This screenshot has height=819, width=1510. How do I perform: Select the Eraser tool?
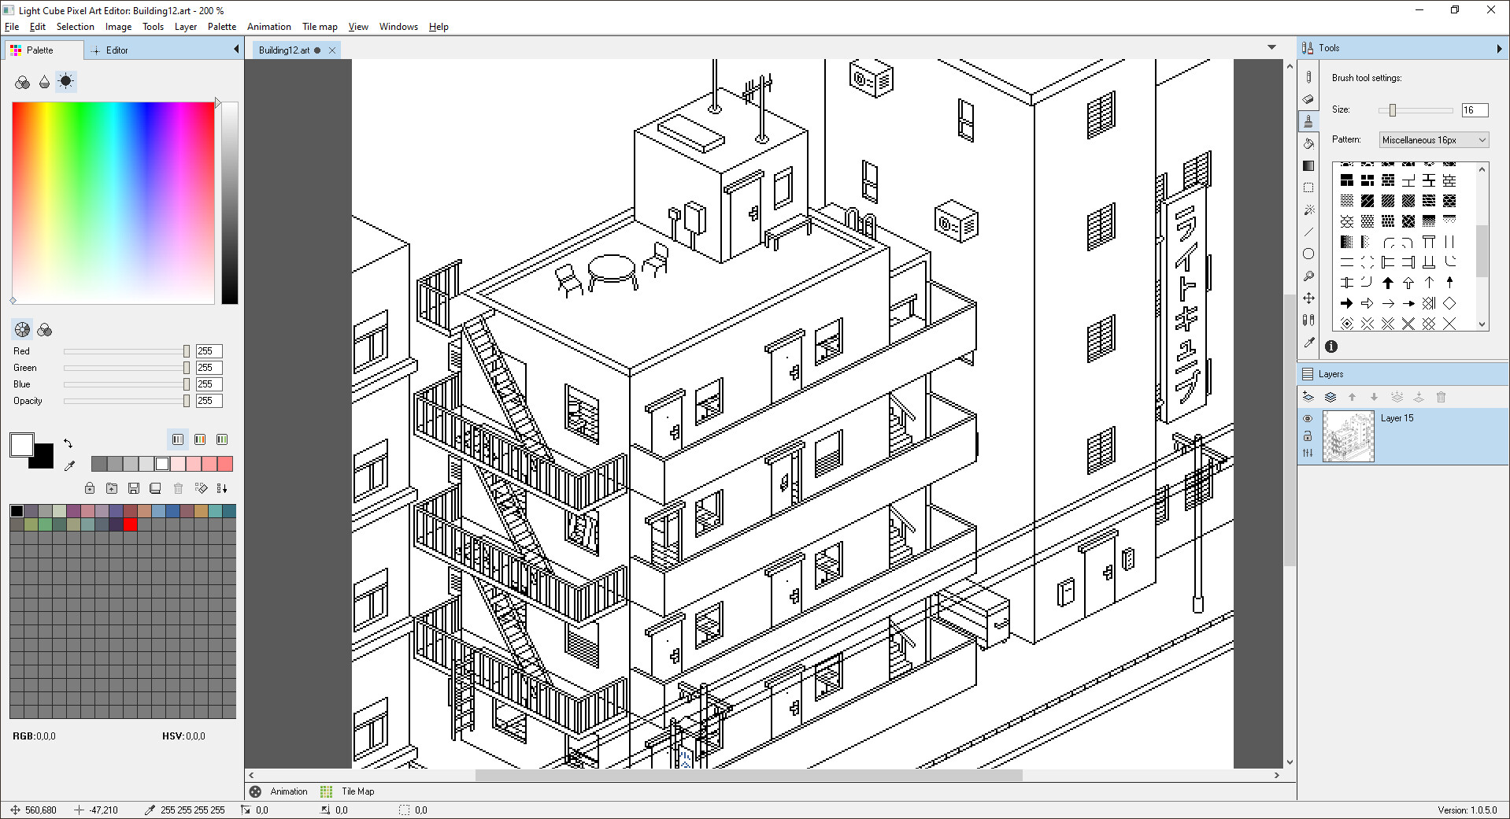pos(1308,99)
